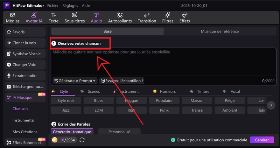Select Génération automatique lyrics mode
Image resolution: width=280 pixels, height=148 pixels.
click(x=72, y=132)
